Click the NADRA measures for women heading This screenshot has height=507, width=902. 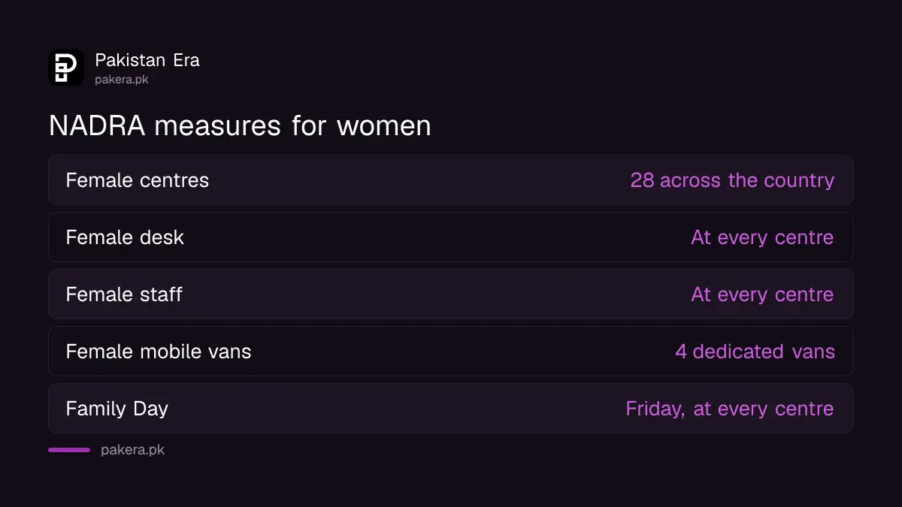coord(240,125)
